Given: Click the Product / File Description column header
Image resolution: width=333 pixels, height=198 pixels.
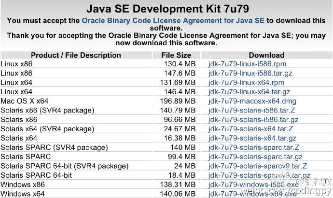Looking at the screenshot, I should tap(76, 55).
